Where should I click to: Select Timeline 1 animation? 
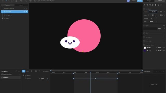click(x=11, y=78)
